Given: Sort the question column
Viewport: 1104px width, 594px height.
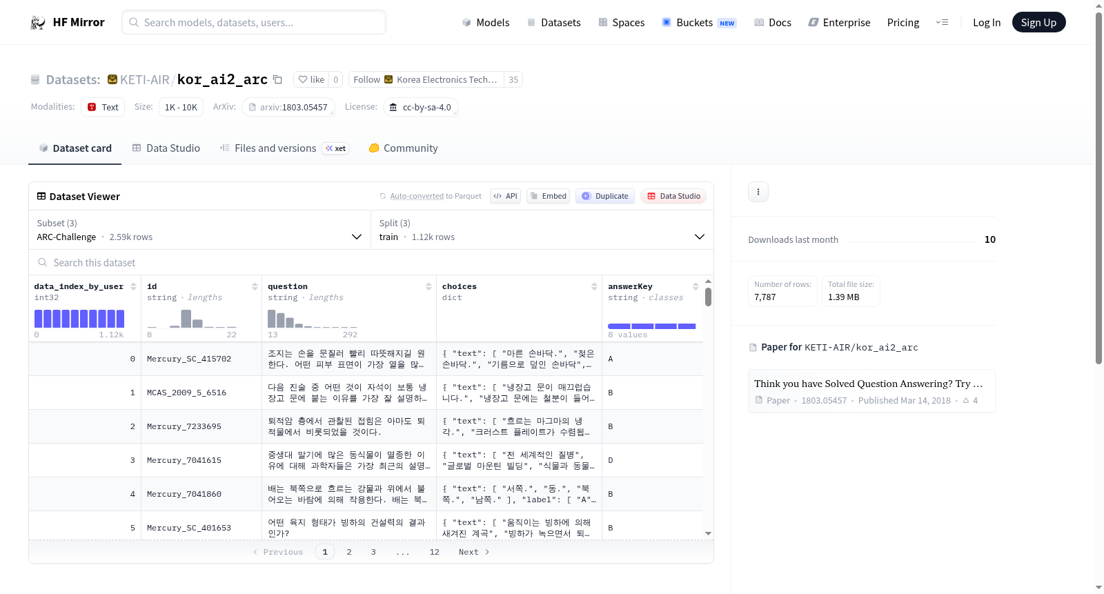Looking at the screenshot, I should click(428, 286).
